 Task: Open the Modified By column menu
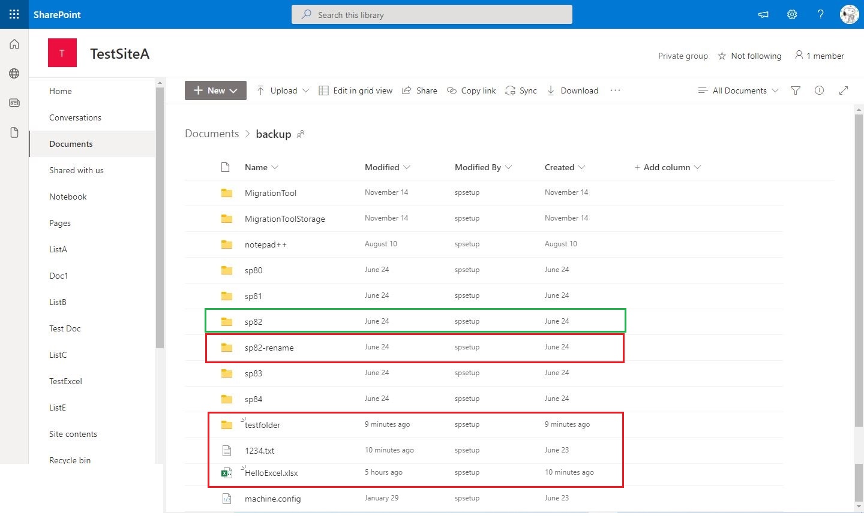coord(484,167)
